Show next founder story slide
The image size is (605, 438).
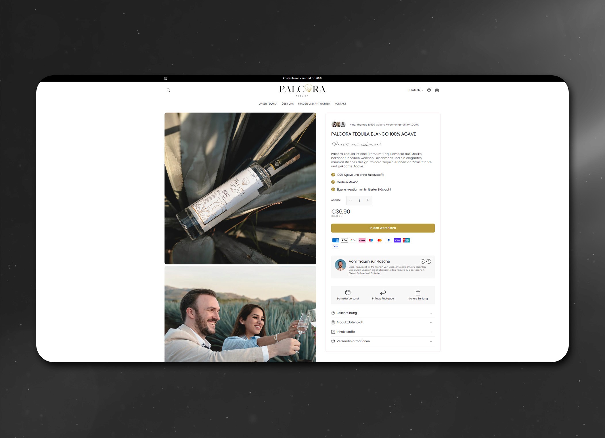[x=429, y=261]
